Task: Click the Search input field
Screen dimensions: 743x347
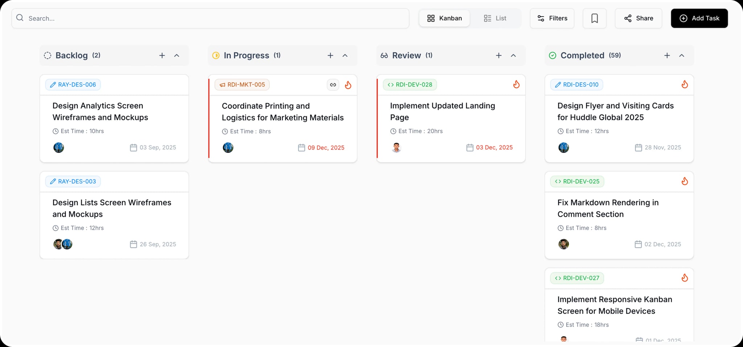Action: (210, 18)
